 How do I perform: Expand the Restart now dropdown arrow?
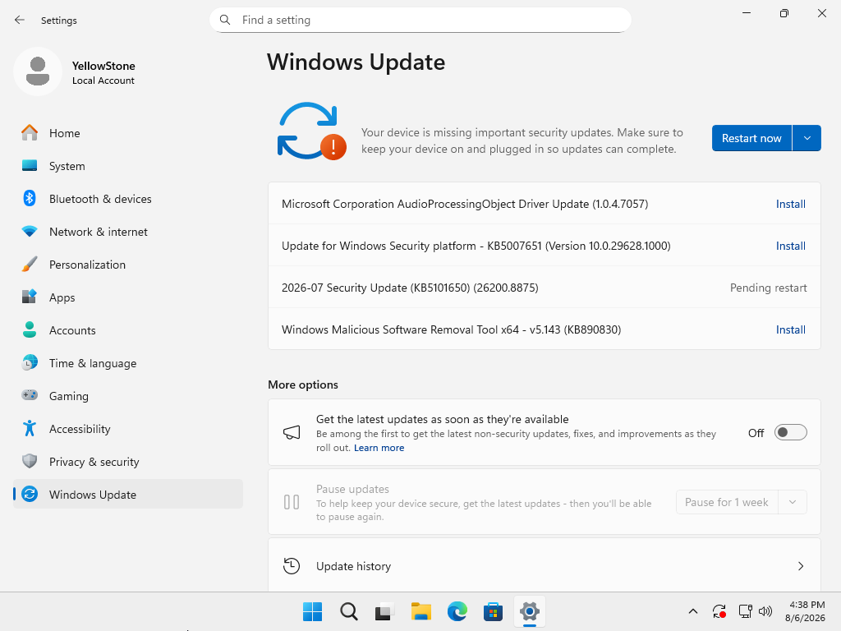(807, 138)
